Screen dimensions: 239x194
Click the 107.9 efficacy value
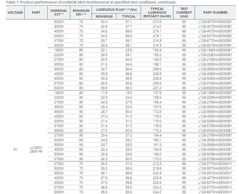click(157, 93)
